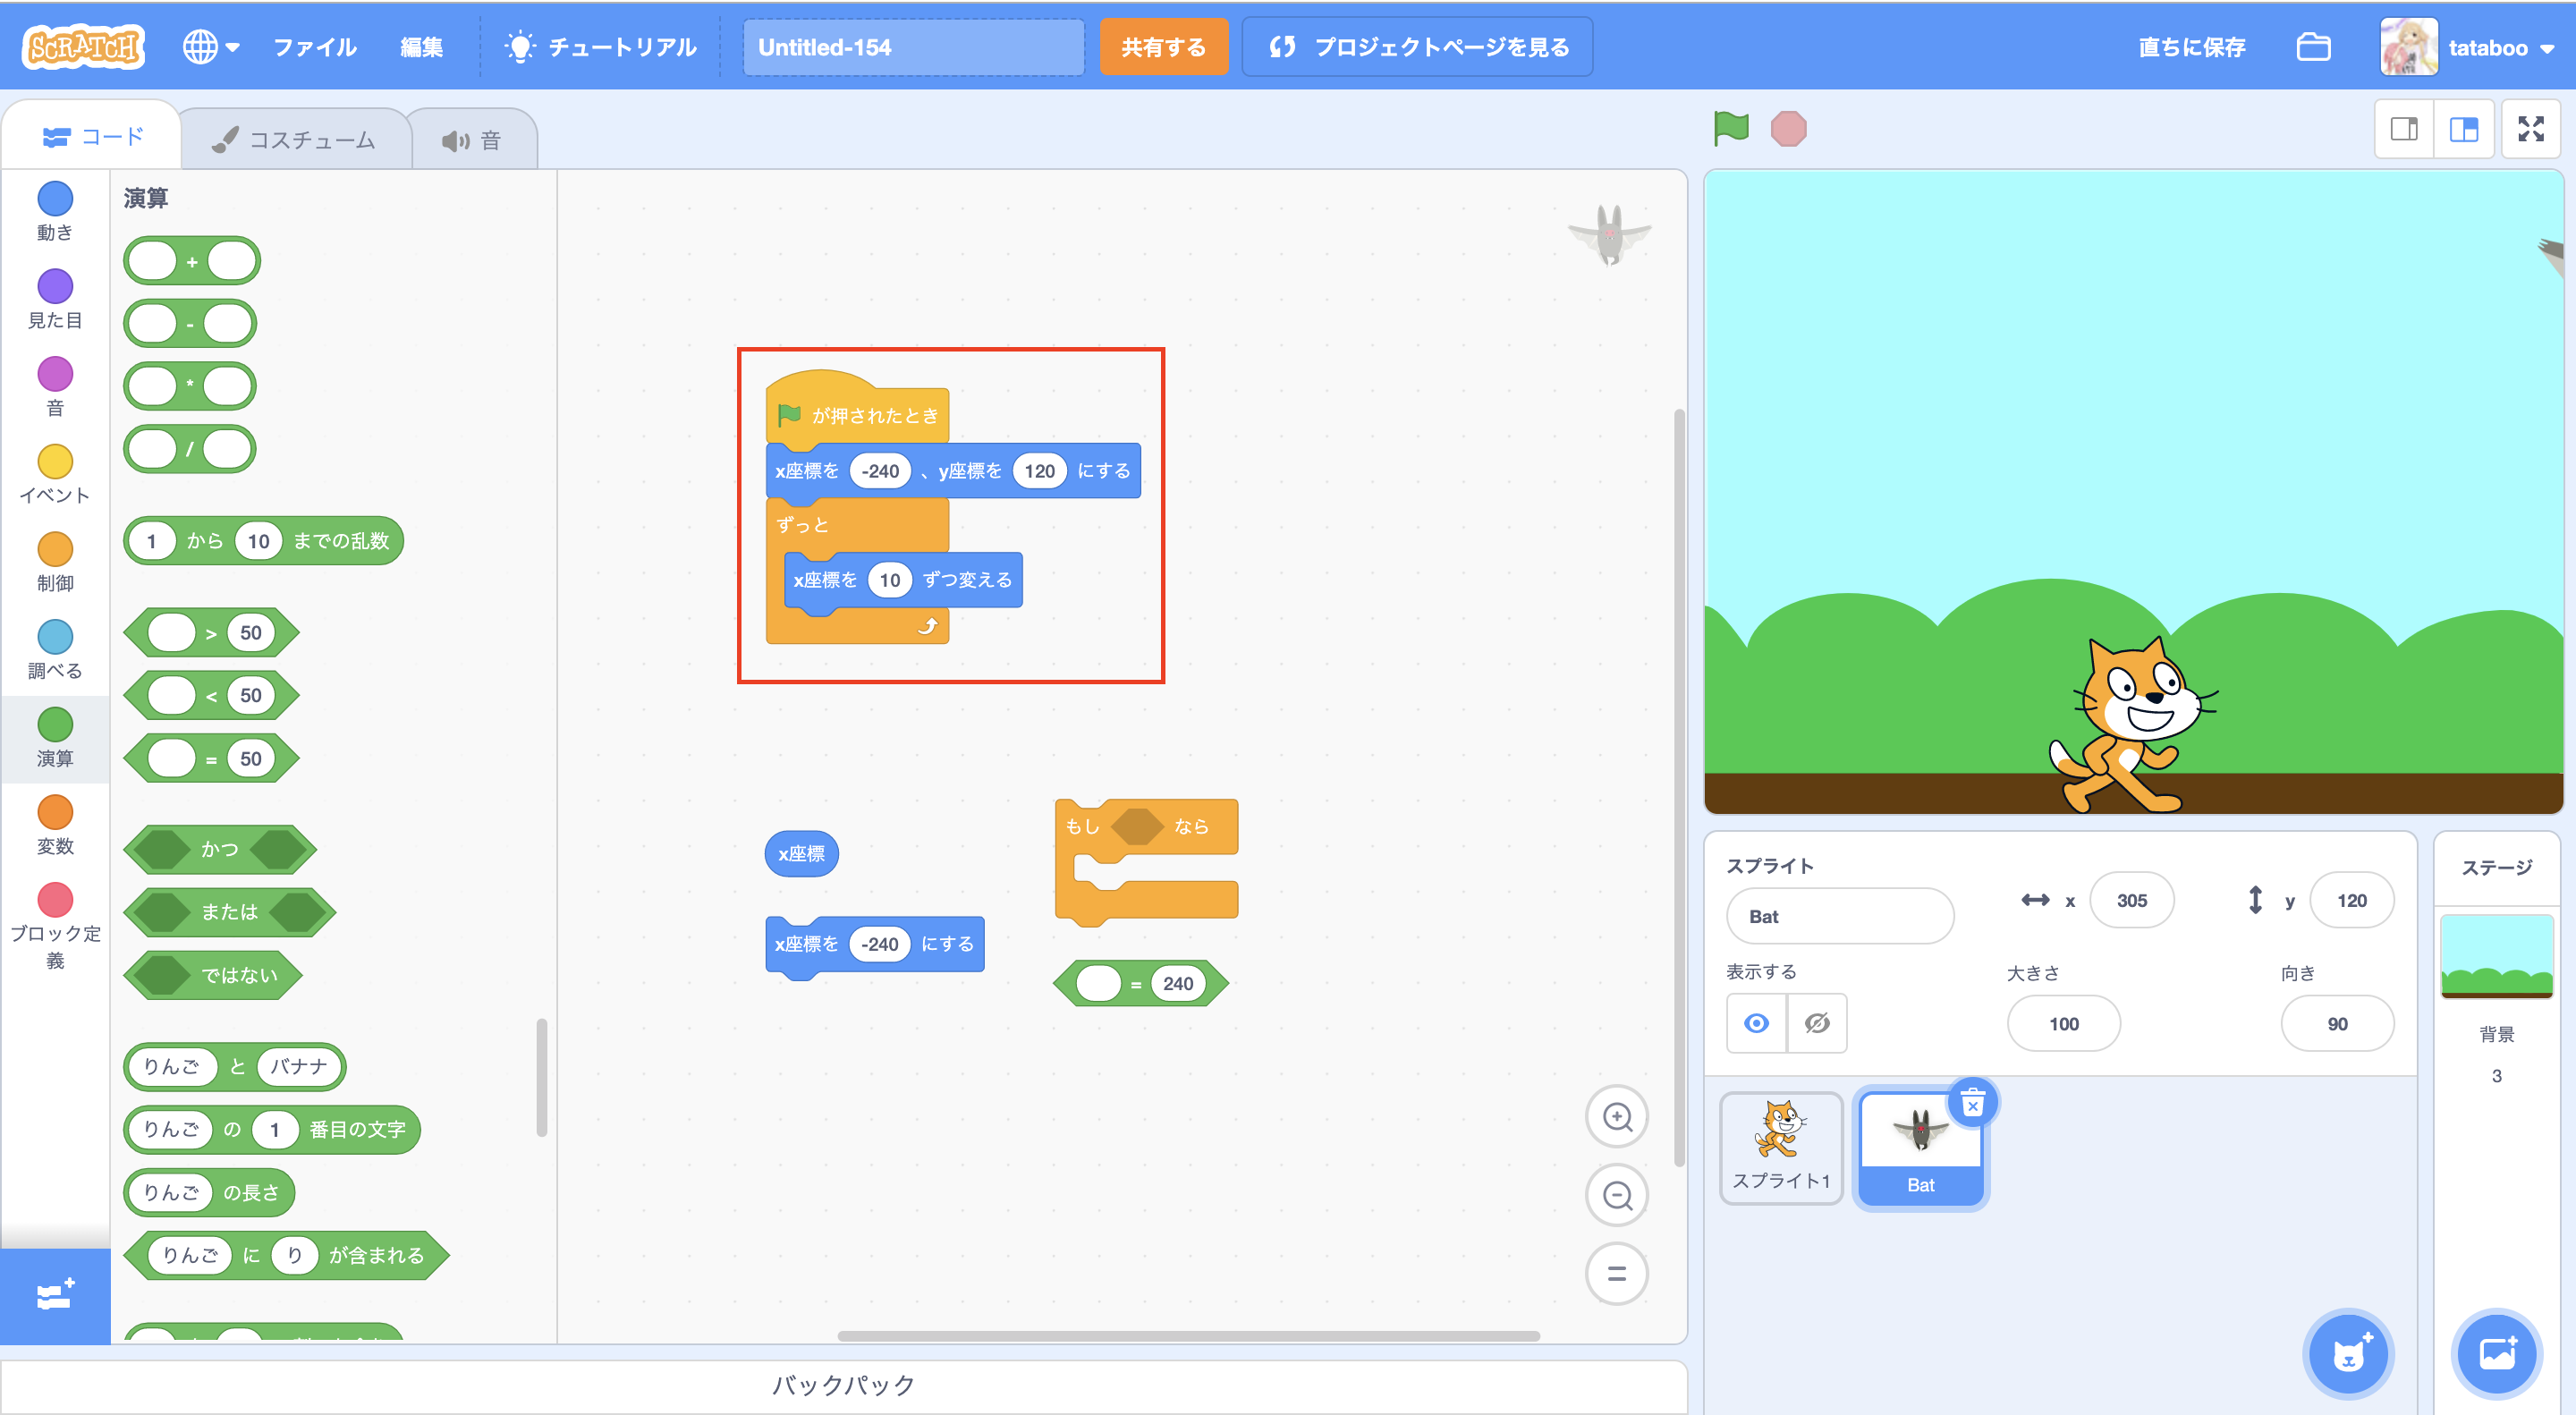This screenshot has width=2576, height=1415.
Task: Open the ファイル menu
Action: [315, 47]
